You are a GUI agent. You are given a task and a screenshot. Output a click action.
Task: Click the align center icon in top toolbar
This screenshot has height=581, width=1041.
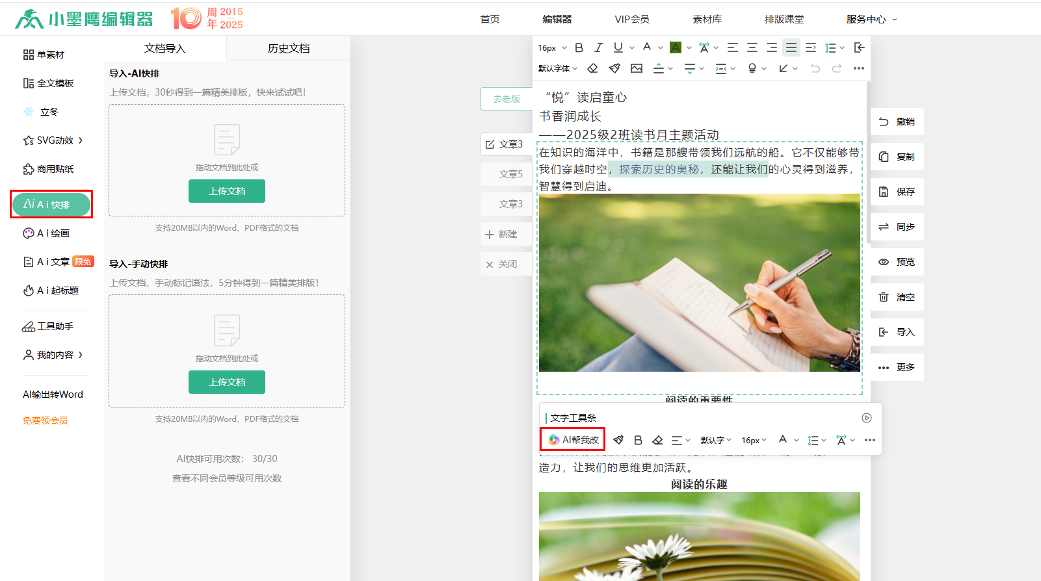752,47
